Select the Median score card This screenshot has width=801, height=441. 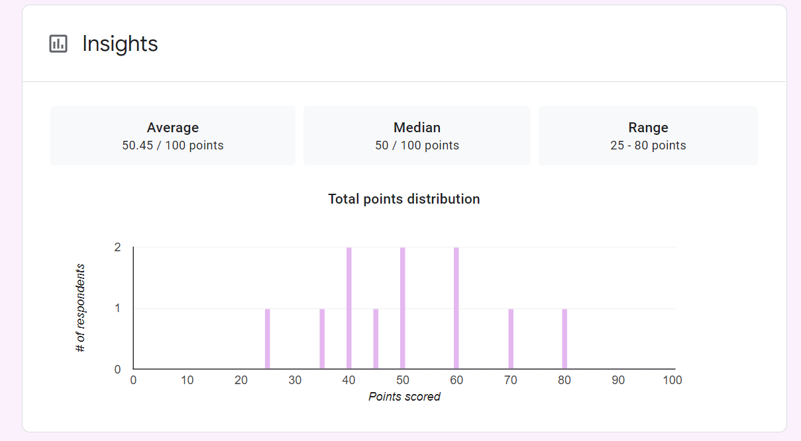point(417,136)
